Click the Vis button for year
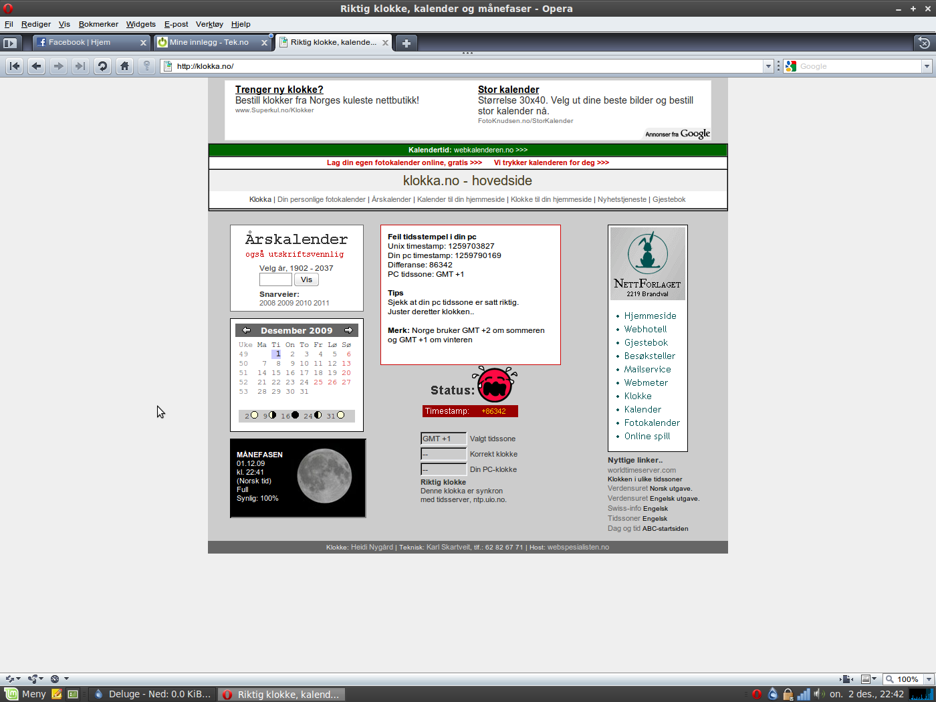The image size is (936, 702). tap(306, 279)
